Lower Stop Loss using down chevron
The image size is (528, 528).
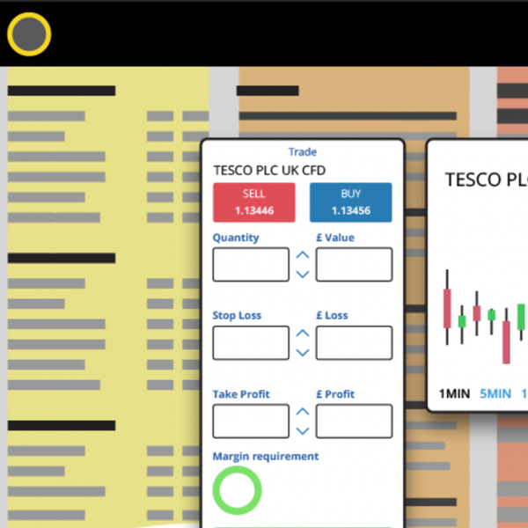pyautogui.click(x=303, y=353)
